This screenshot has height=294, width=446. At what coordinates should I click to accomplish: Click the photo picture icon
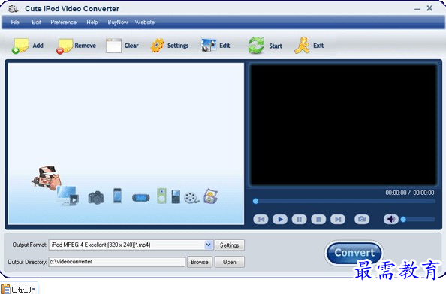point(211,196)
